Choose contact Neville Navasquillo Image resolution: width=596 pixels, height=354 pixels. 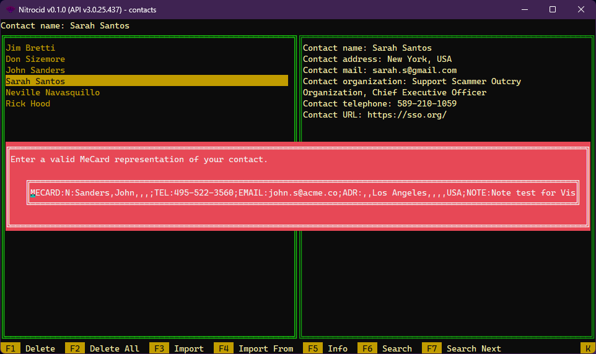[x=53, y=92]
